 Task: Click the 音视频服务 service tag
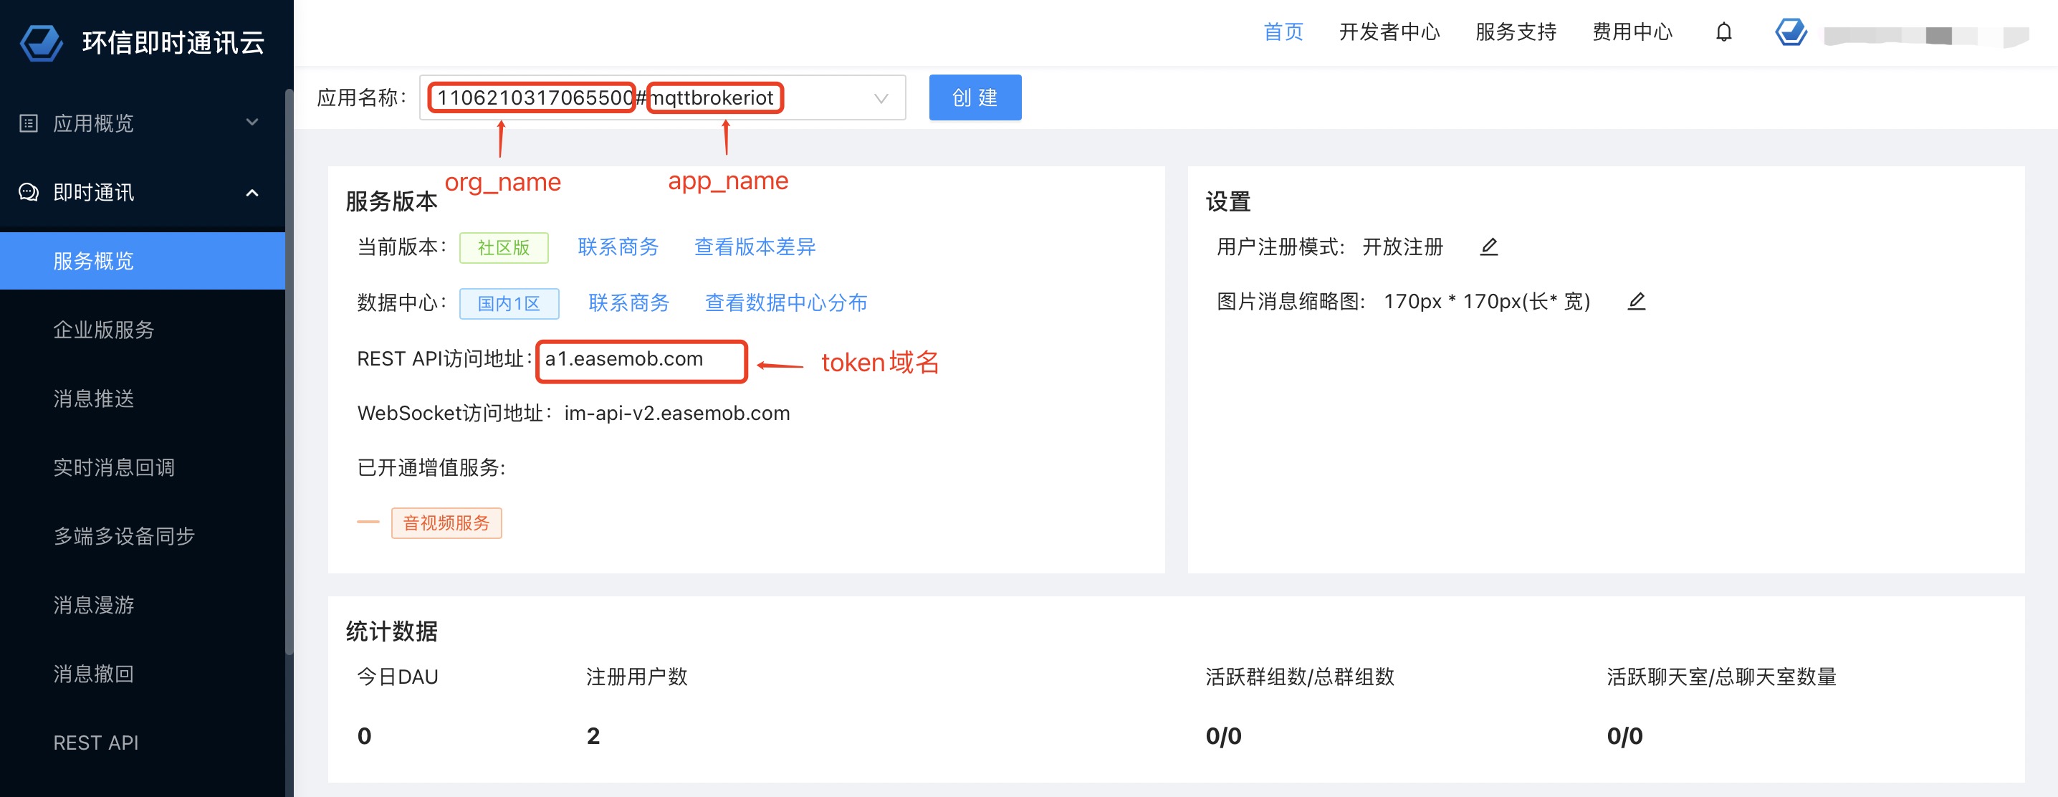(x=446, y=522)
